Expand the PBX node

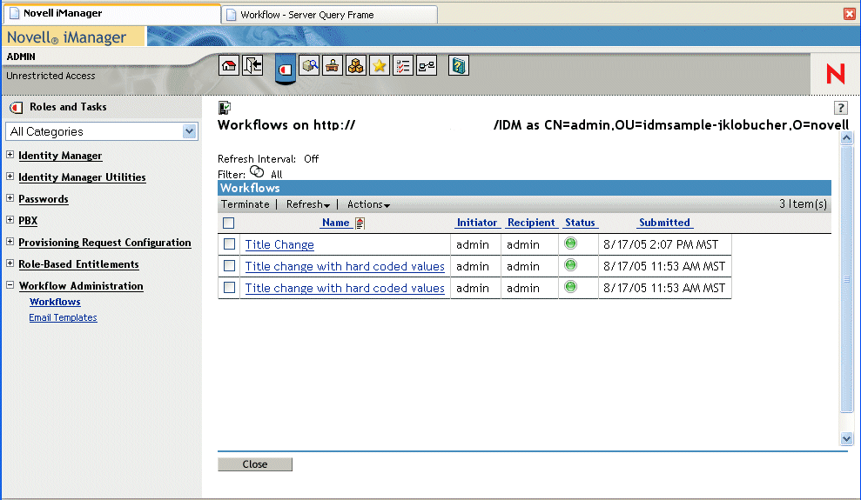click(x=10, y=219)
